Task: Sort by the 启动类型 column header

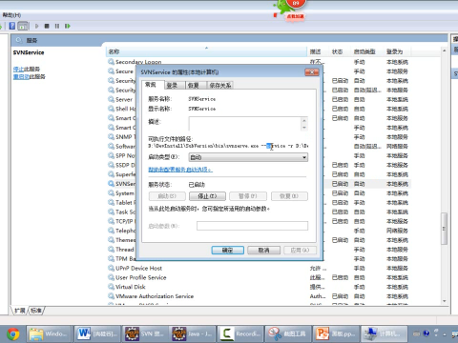Action: tap(367, 51)
